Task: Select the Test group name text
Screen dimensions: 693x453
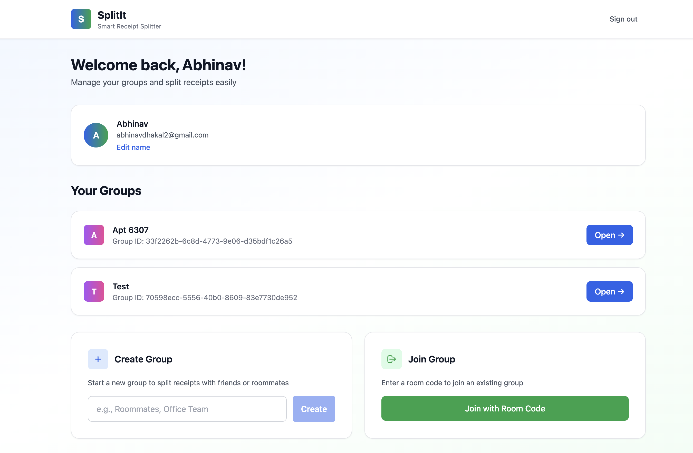Action: [x=121, y=286]
